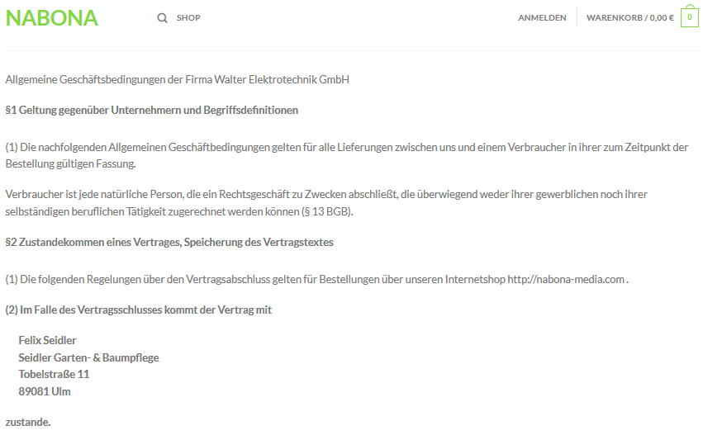Click the name Felix Seidler
Viewport: 703px width, 435px height.
pyautogui.click(x=48, y=340)
